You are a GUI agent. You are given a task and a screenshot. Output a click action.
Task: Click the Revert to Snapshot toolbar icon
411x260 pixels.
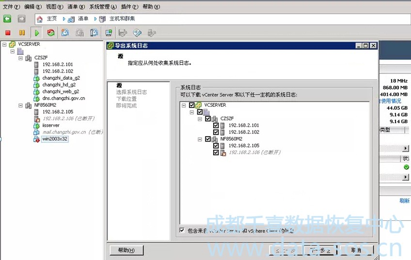point(79,33)
